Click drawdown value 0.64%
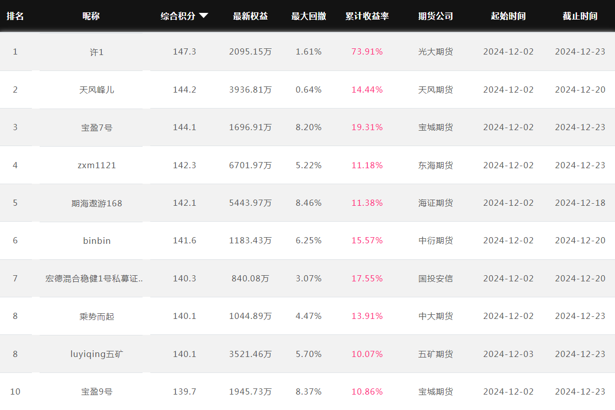The height and width of the screenshot is (410, 615). point(309,90)
